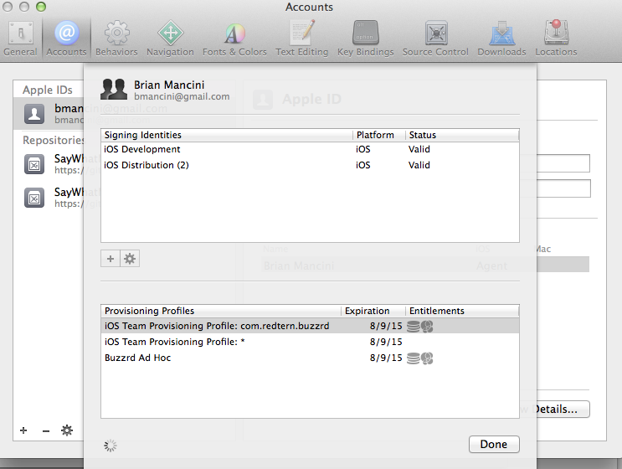
Task: Open signing identities gear action menu
Action: 130,259
